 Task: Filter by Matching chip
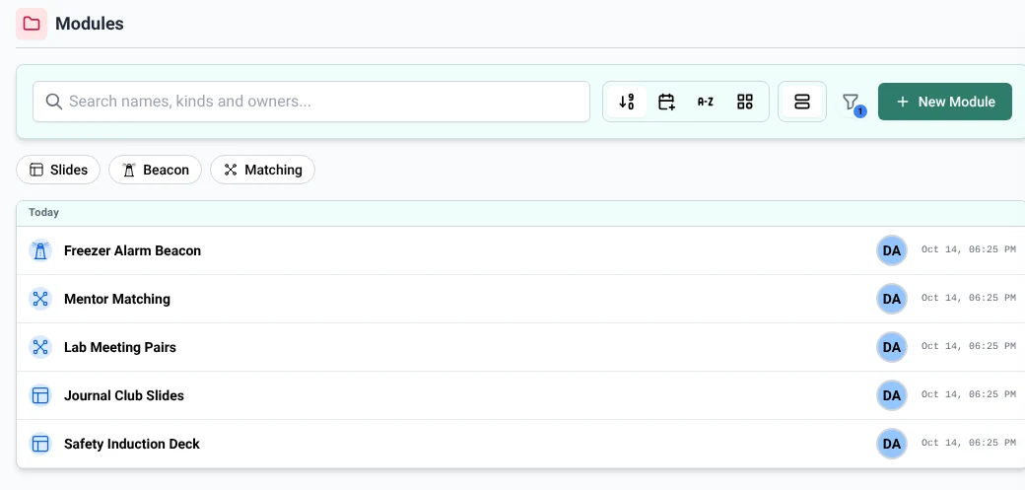[262, 171]
